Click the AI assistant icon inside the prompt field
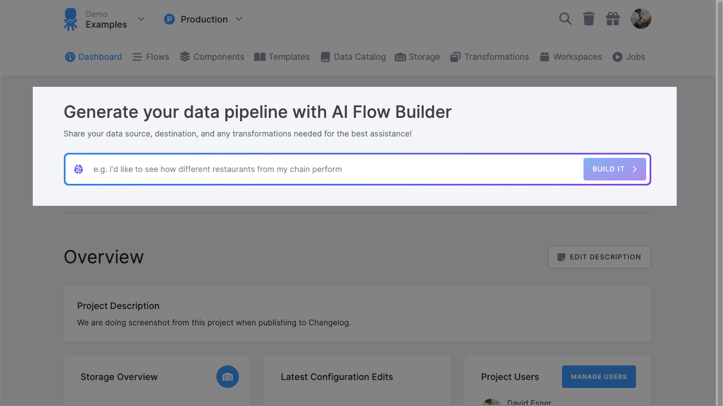The width and height of the screenshot is (723, 406). click(x=79, y=169)
